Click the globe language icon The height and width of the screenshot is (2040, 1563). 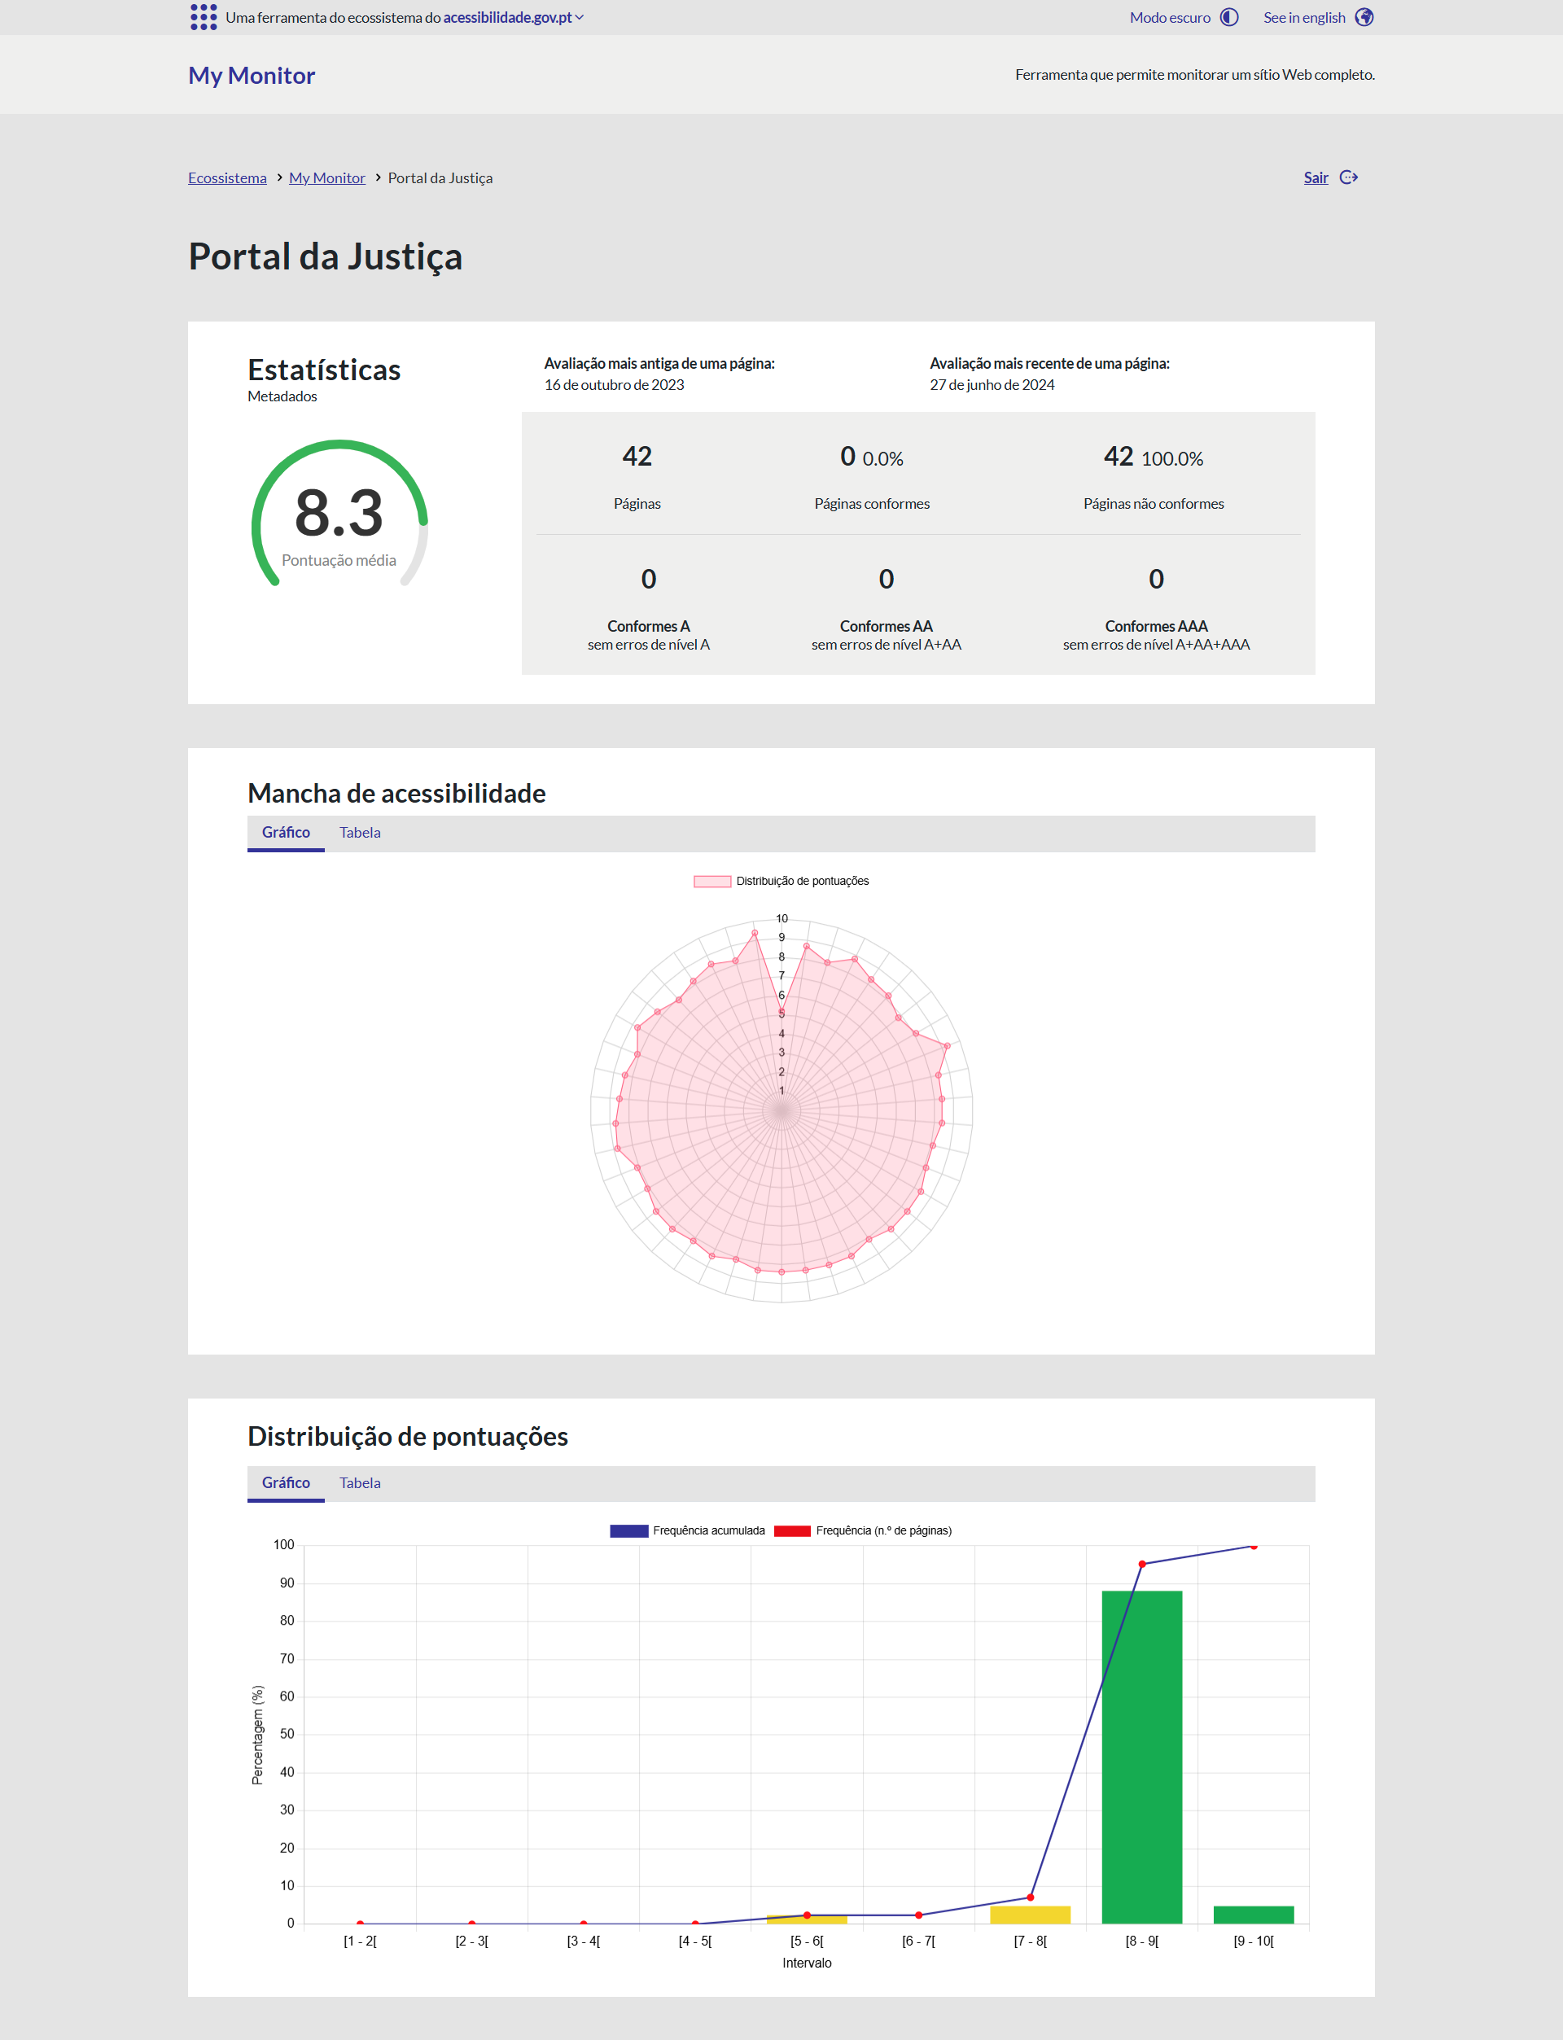pos(1364,17)
